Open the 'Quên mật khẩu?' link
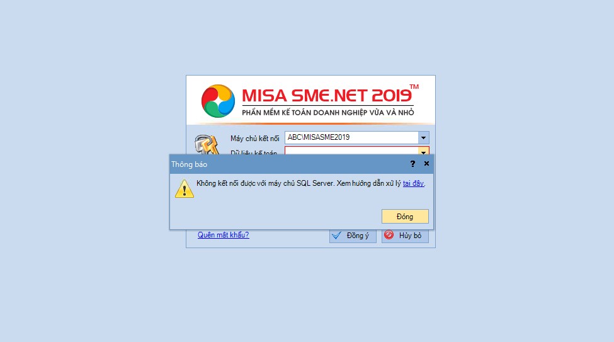The image size is (614, 342). (223, 235)
